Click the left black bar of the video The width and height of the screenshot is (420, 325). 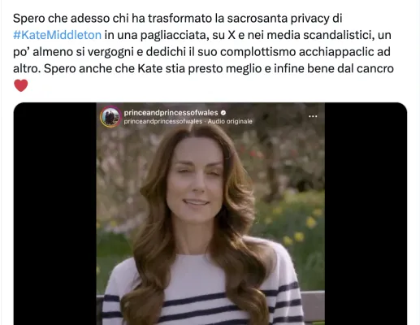click(x=55, y=214)
